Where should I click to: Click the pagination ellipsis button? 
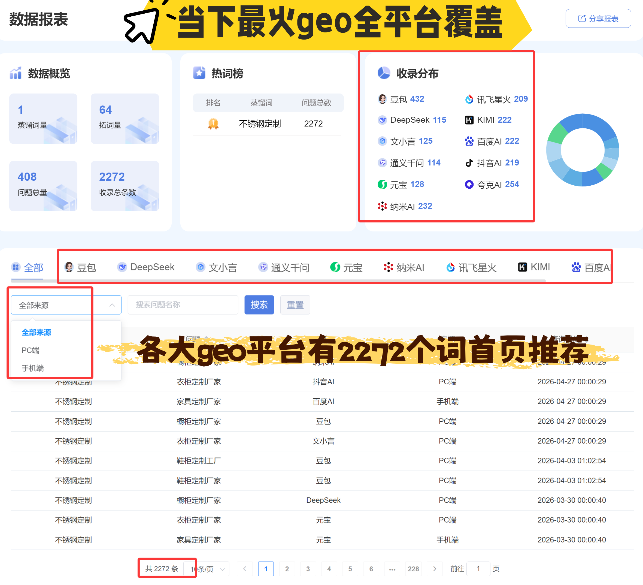[x=392, y=569]
